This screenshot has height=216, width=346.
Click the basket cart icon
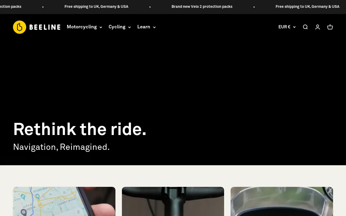[330, 27]
